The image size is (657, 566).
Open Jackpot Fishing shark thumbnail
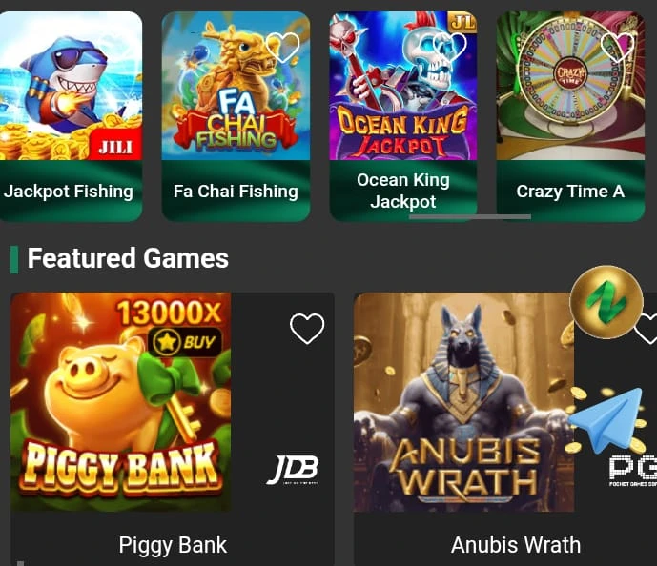tap(71, 86)
